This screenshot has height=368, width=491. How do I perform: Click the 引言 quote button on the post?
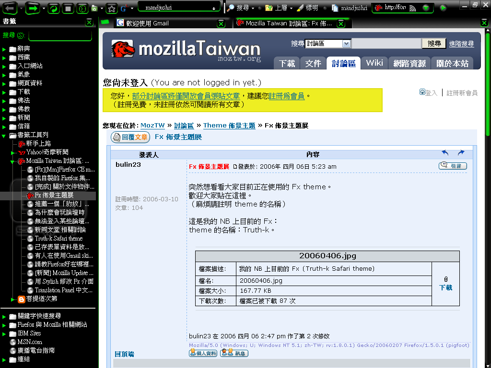(452, 166)
